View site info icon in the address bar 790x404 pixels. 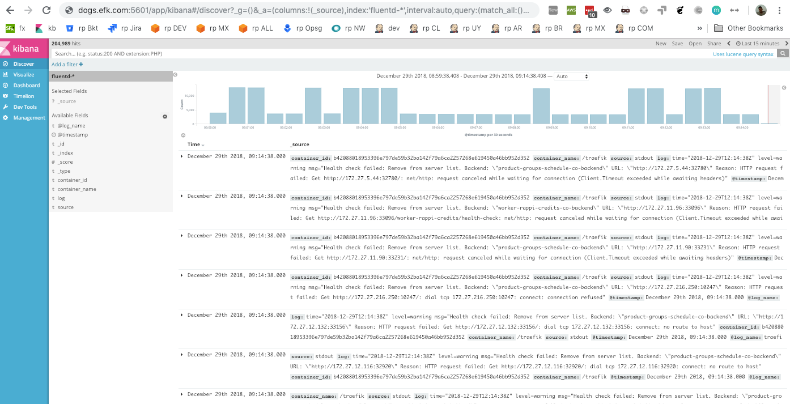coord(69,10)
